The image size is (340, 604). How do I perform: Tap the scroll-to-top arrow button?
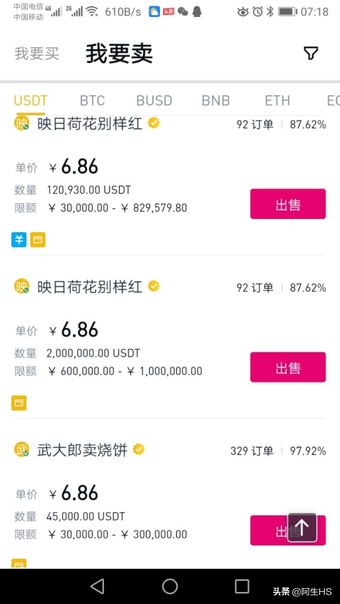click(302, 527)
